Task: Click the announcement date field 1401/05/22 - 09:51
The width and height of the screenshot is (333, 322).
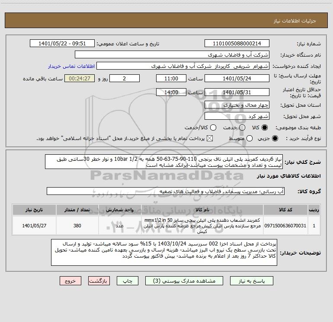Action: pos(62,43)
